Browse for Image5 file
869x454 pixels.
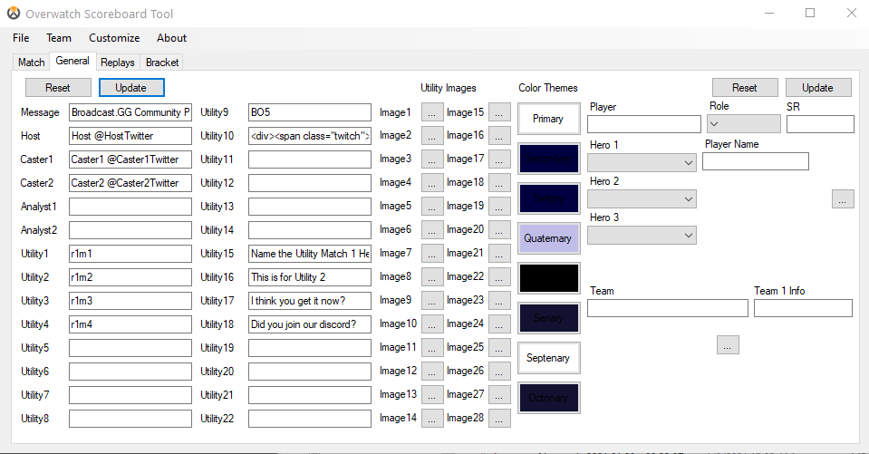[x=432, y=207]
